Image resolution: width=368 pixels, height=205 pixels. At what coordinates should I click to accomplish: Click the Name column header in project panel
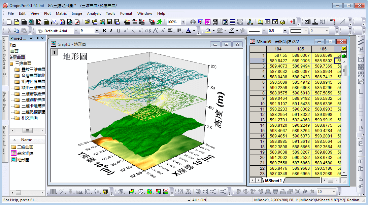click(x=27, y=140)
